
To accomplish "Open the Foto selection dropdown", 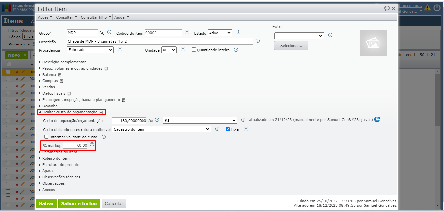I will [299, 35].
